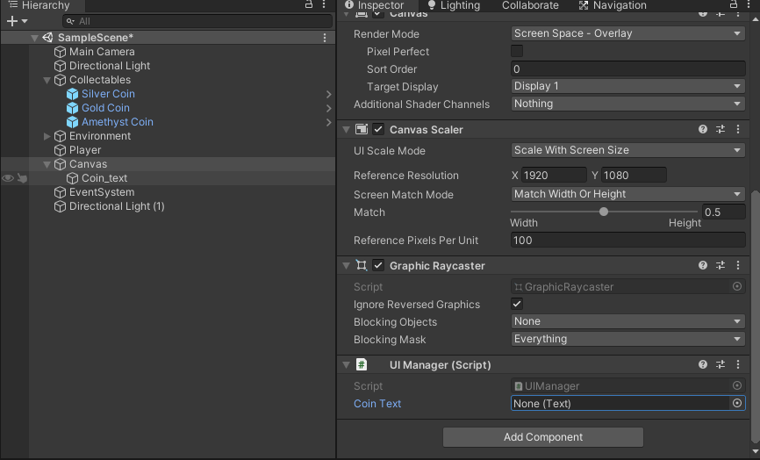
Task: Click the Add Component button
Action: click(x=543, y=436)
